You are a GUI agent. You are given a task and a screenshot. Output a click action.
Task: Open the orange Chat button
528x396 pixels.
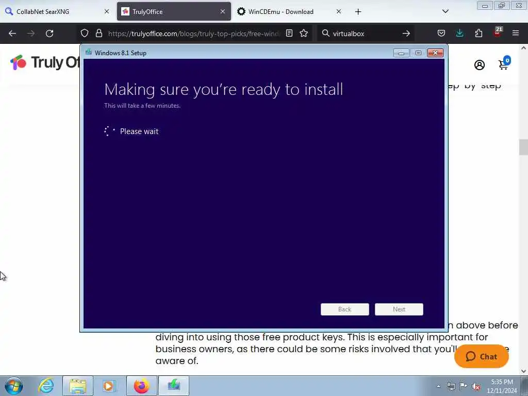click(481, 357)
